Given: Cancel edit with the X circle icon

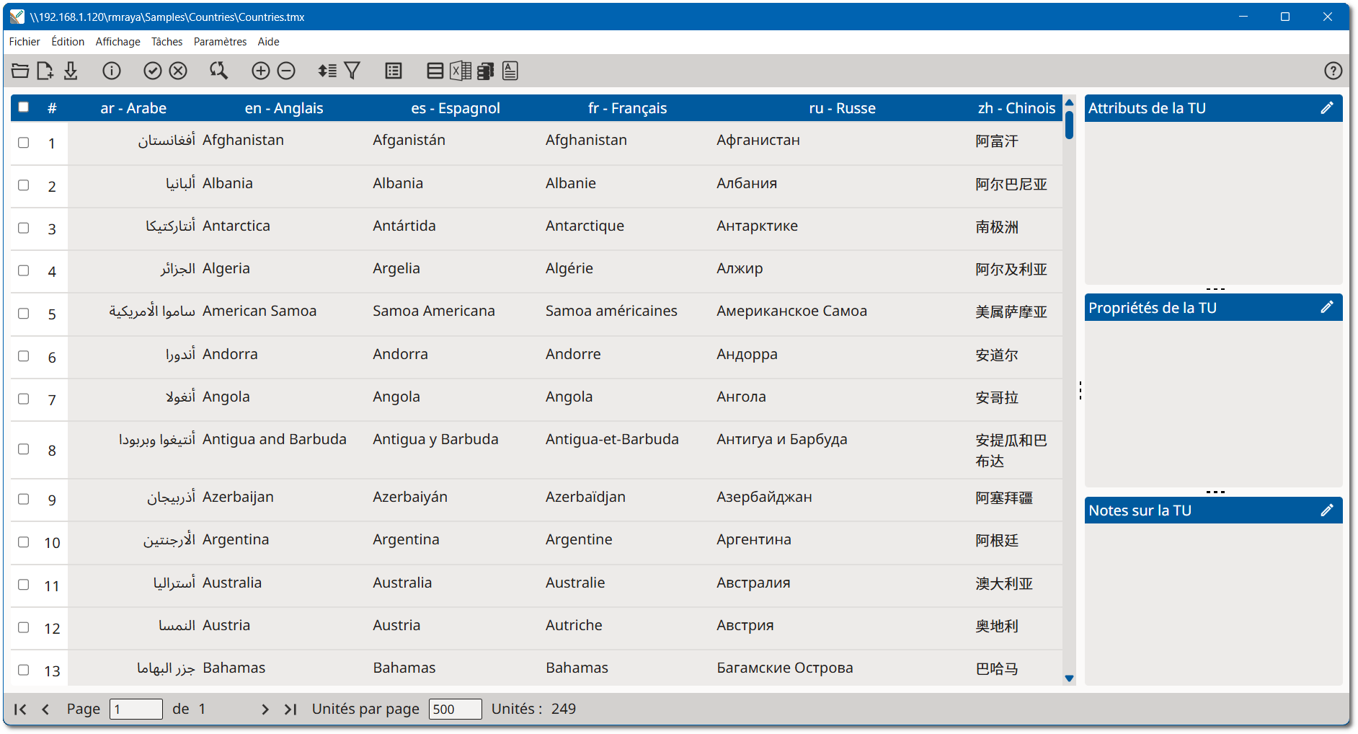Looking at the screenshot, I should click(178, 71).
